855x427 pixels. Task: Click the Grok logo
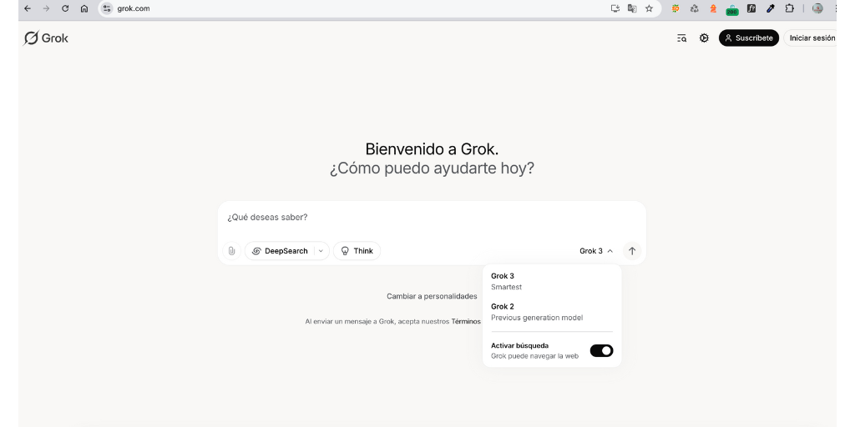[46, 38]
